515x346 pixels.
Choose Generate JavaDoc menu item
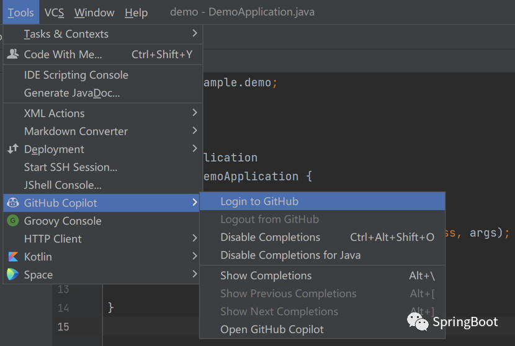pyautogui.click(x=103, y=93)
